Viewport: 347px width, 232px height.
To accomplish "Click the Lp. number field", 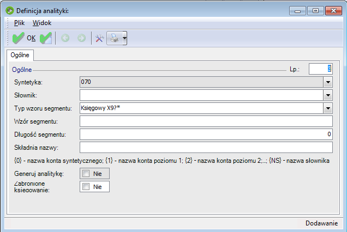I will pos(320,69).
